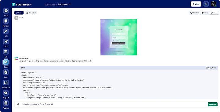Open the CICD rocket icon
220x112 pixels.
[6, 42]
